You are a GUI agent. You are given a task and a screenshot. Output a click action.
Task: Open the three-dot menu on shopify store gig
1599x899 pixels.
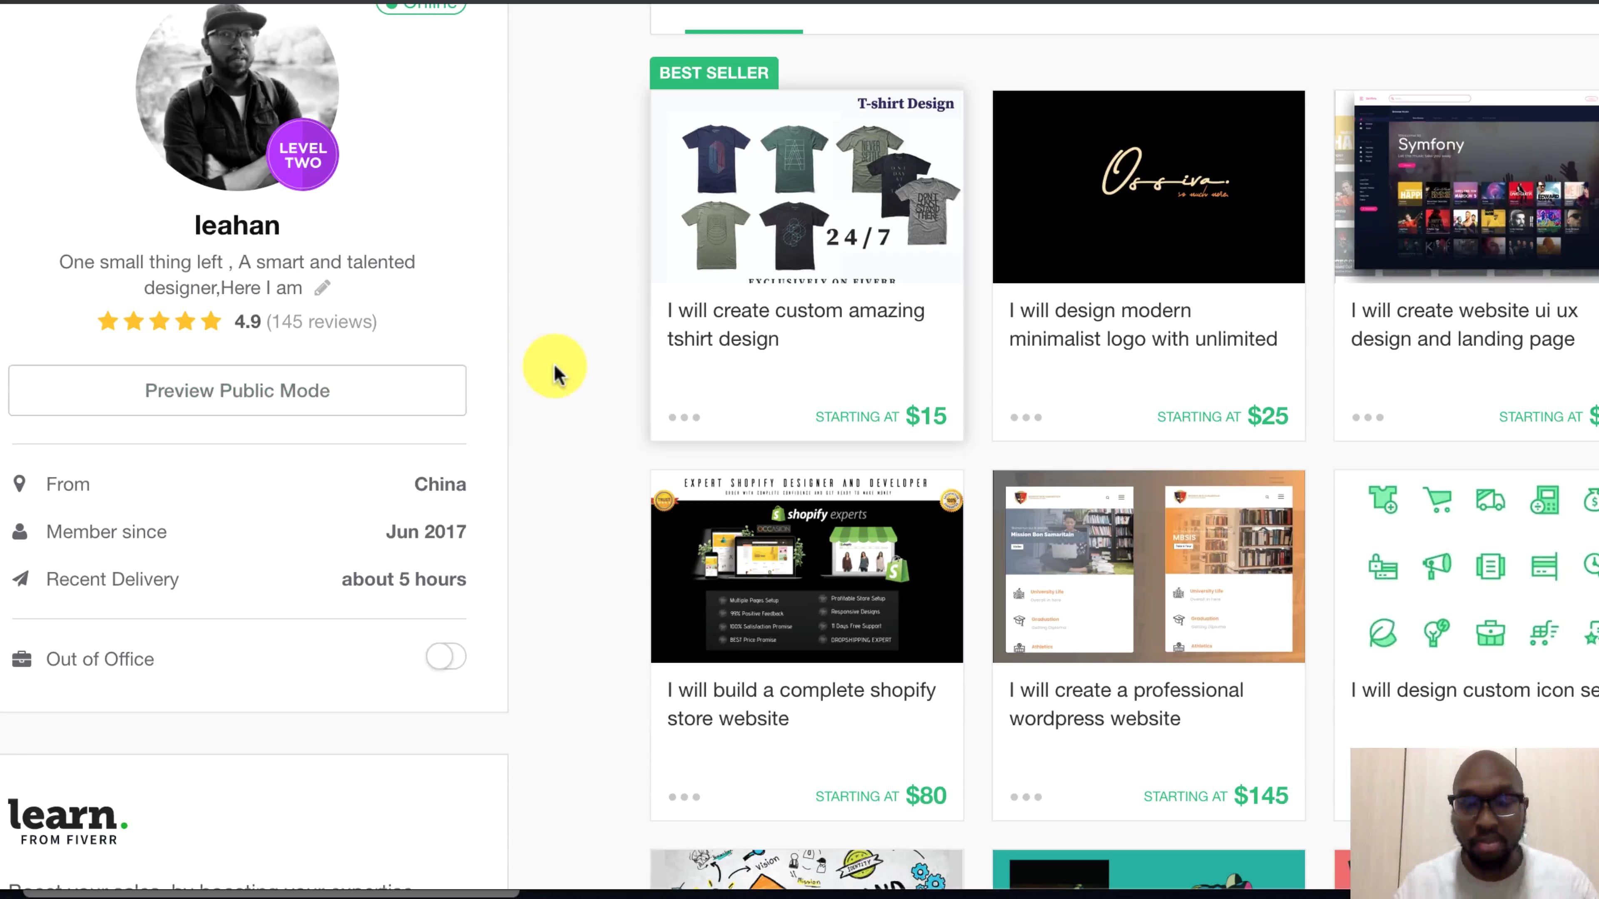[684, 797]
